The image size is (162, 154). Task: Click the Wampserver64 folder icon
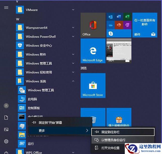(x=20, y=28)
